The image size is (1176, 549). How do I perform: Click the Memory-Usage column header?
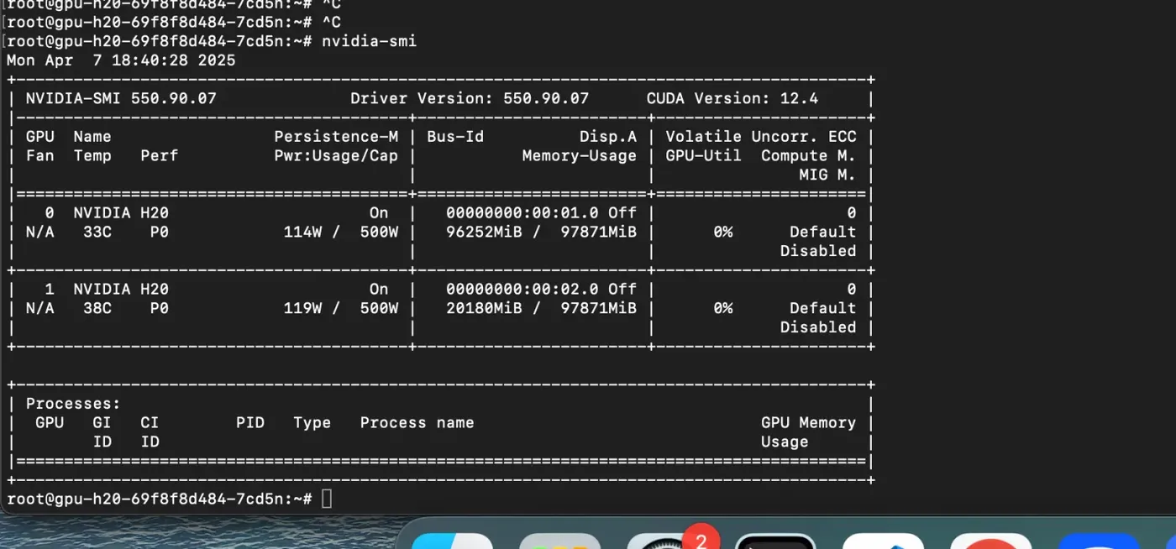tap(580, 155)
